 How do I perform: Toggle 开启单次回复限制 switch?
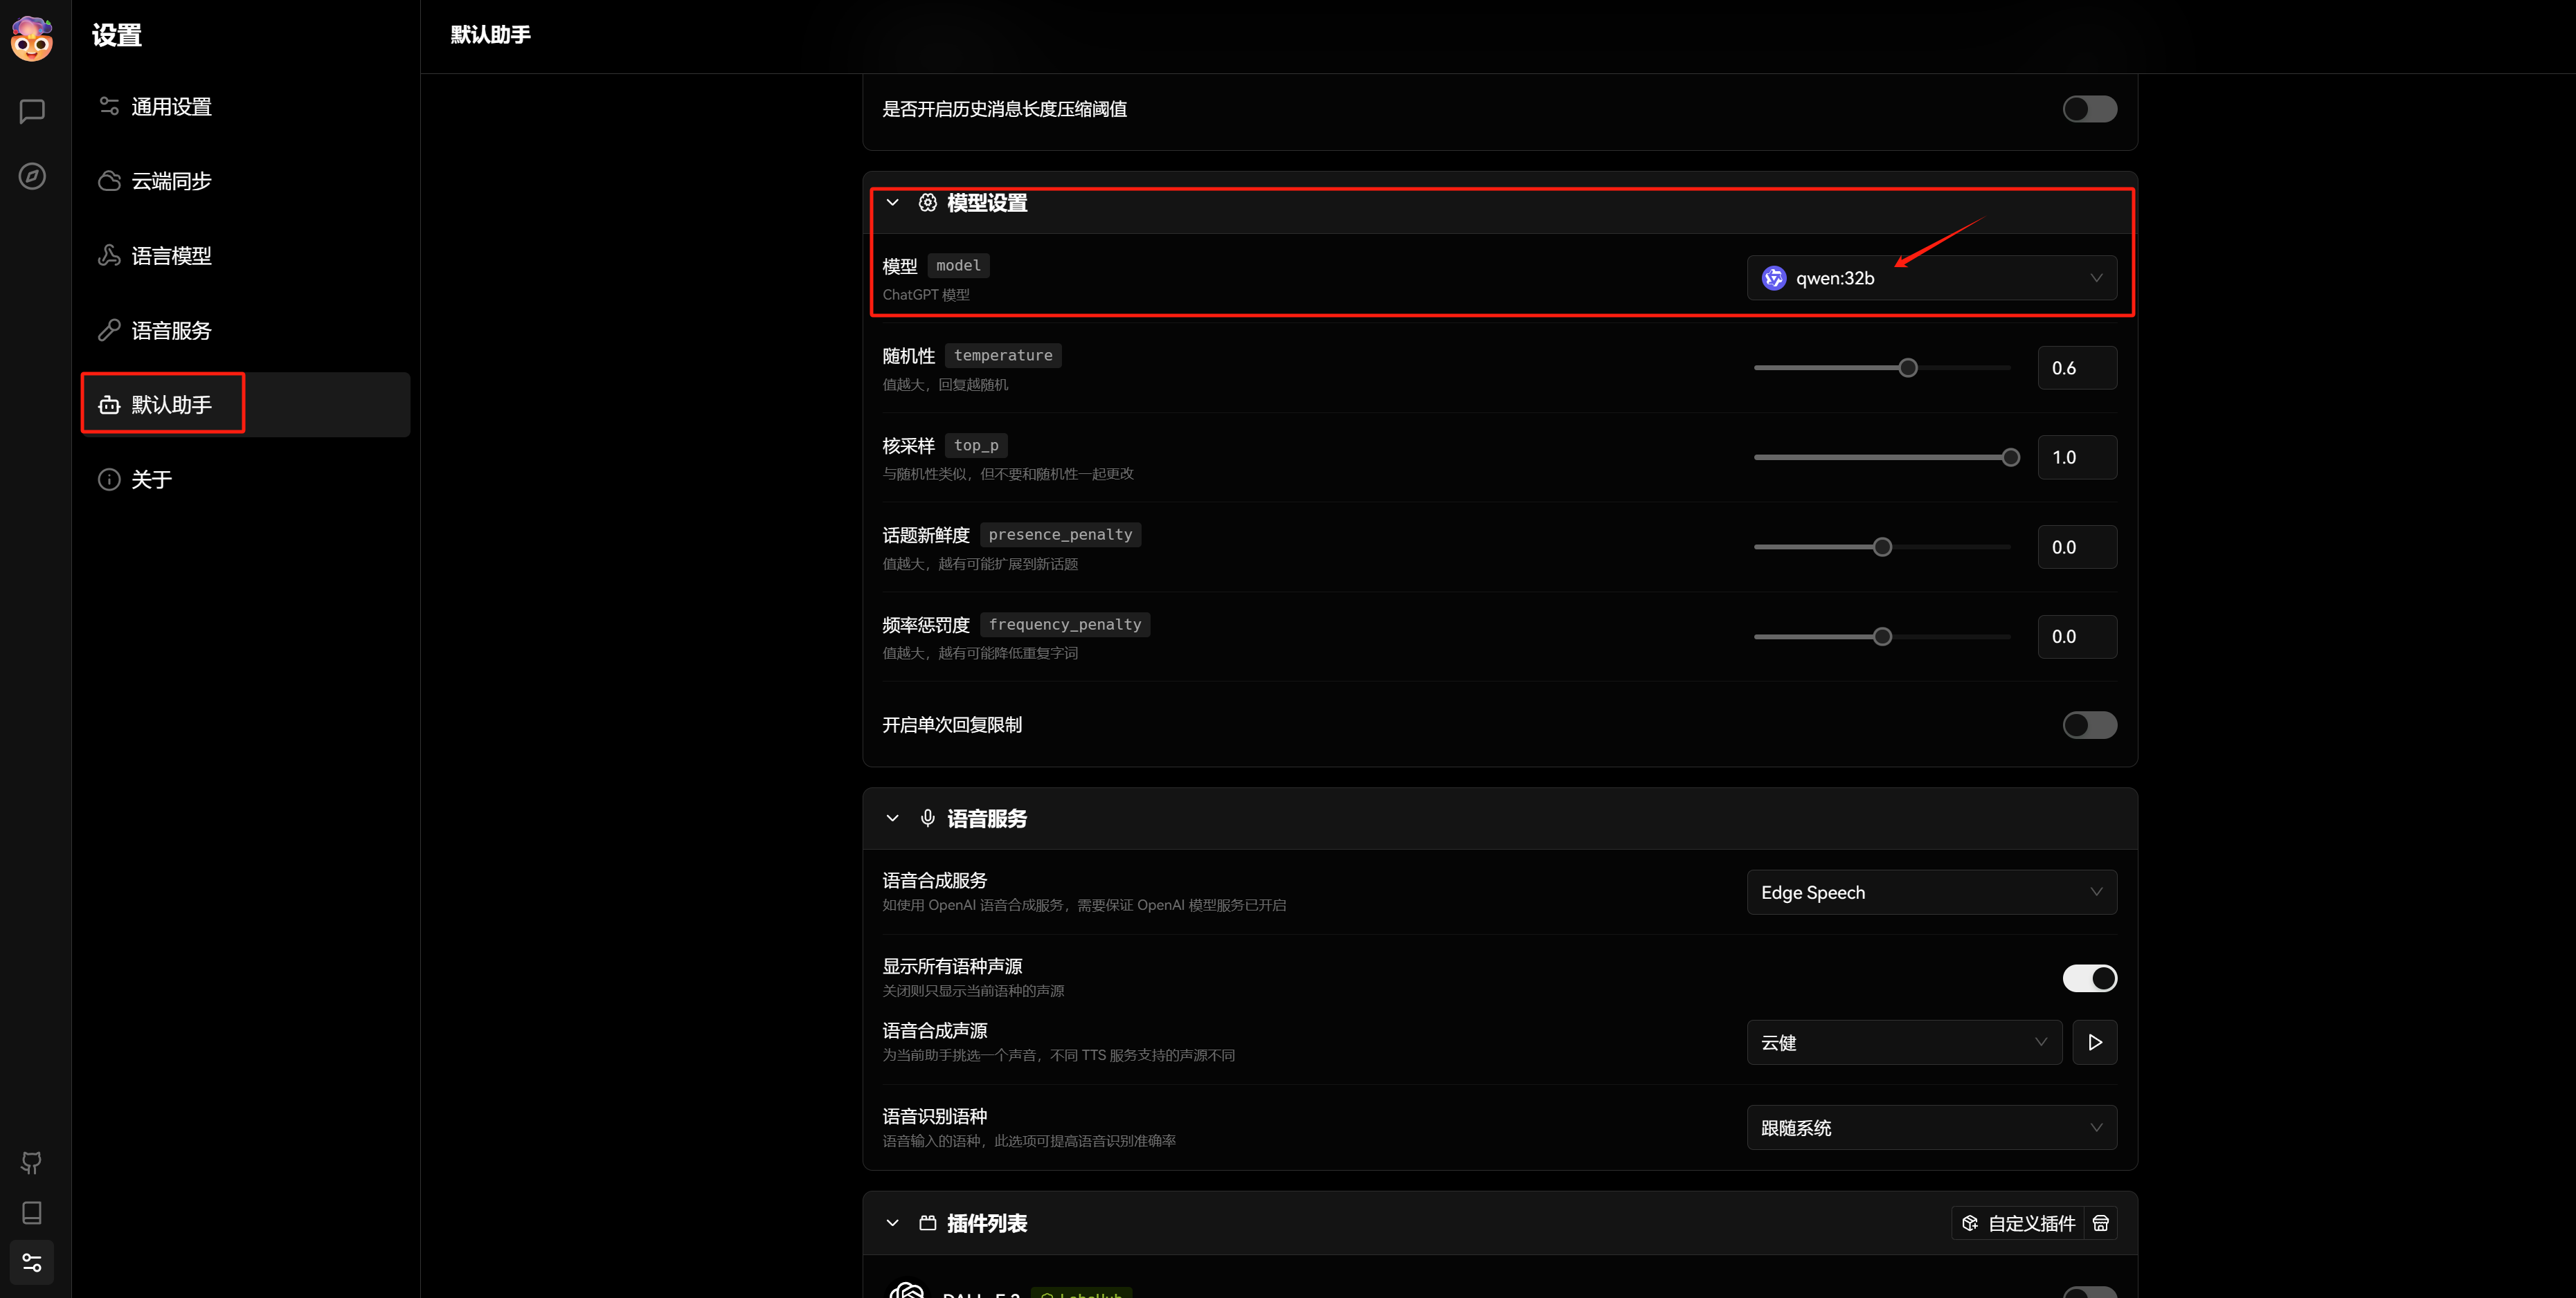tap(2089, 724)
